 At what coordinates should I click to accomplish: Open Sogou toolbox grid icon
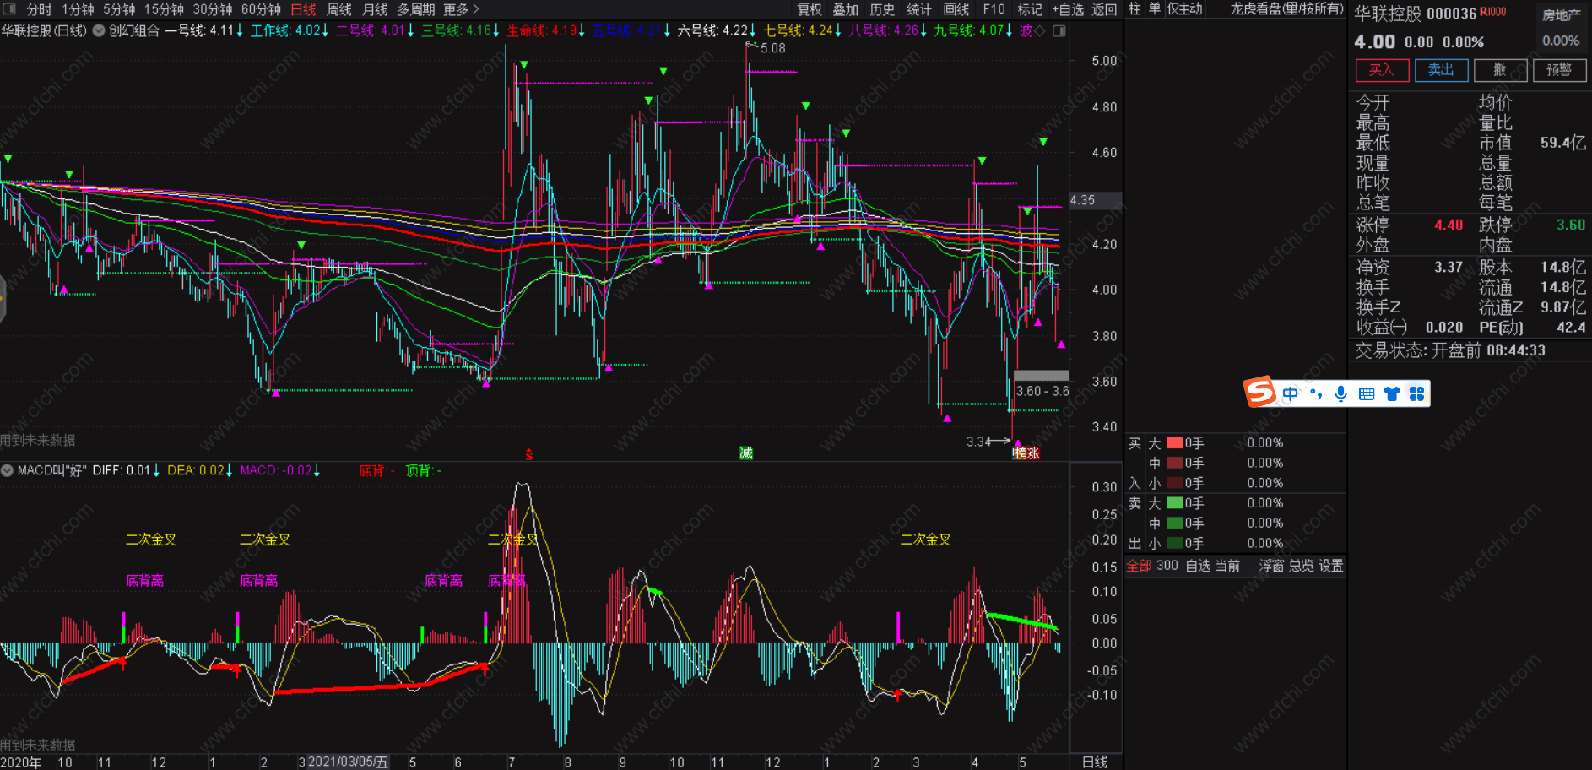coord(1416,393)
